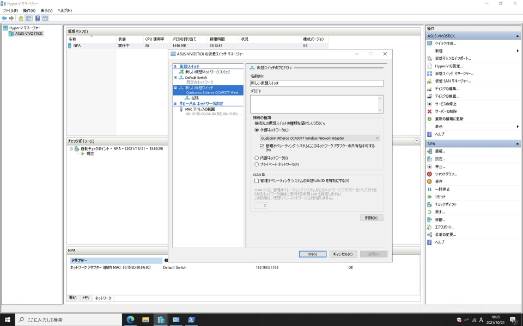This screenshot has height=326, width=523.
Task: Open the 表示(V) menu in menu bar
Action: click(46, 10)
